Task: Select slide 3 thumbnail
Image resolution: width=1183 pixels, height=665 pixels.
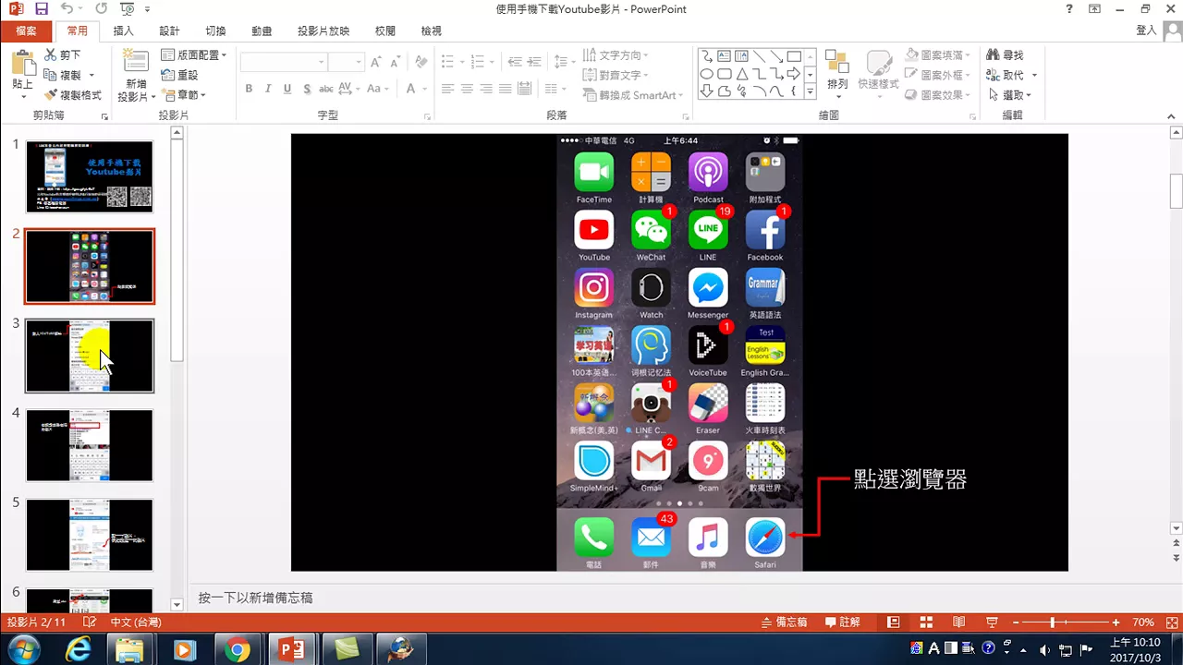Action: (x=90, y=356)
